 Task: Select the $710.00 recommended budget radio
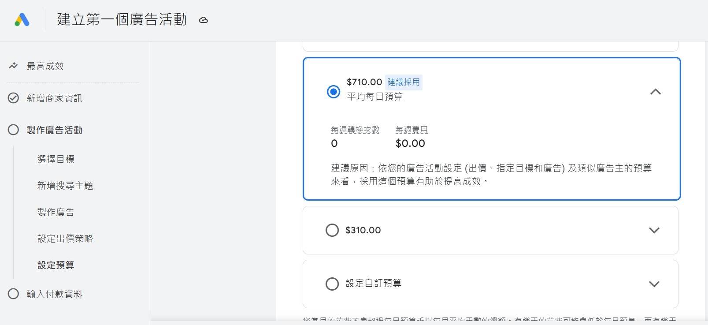334,92
